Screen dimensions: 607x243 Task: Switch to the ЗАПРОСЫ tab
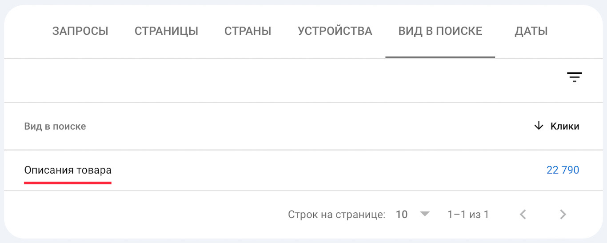point(80,31)
